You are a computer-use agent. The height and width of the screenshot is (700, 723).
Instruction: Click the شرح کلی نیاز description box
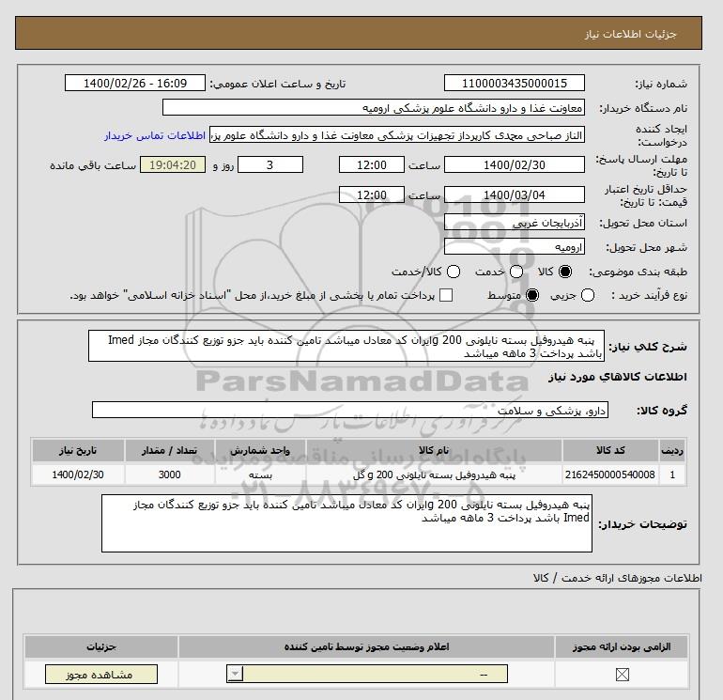(x=346, y=346)
